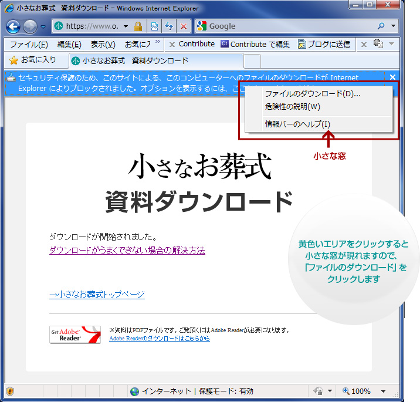This screenshot has height=402, width=420.
Task: Click the address bar URL field
Action: (92, 26)
